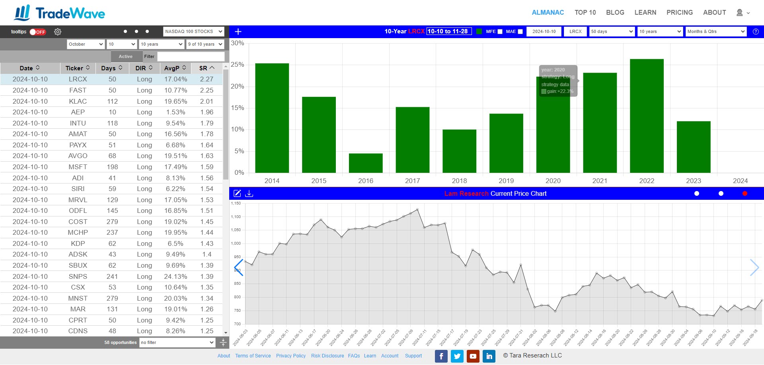Click the Risk Disclosure footer link
This screenshot has width=764, height=365.
[327, 356]
